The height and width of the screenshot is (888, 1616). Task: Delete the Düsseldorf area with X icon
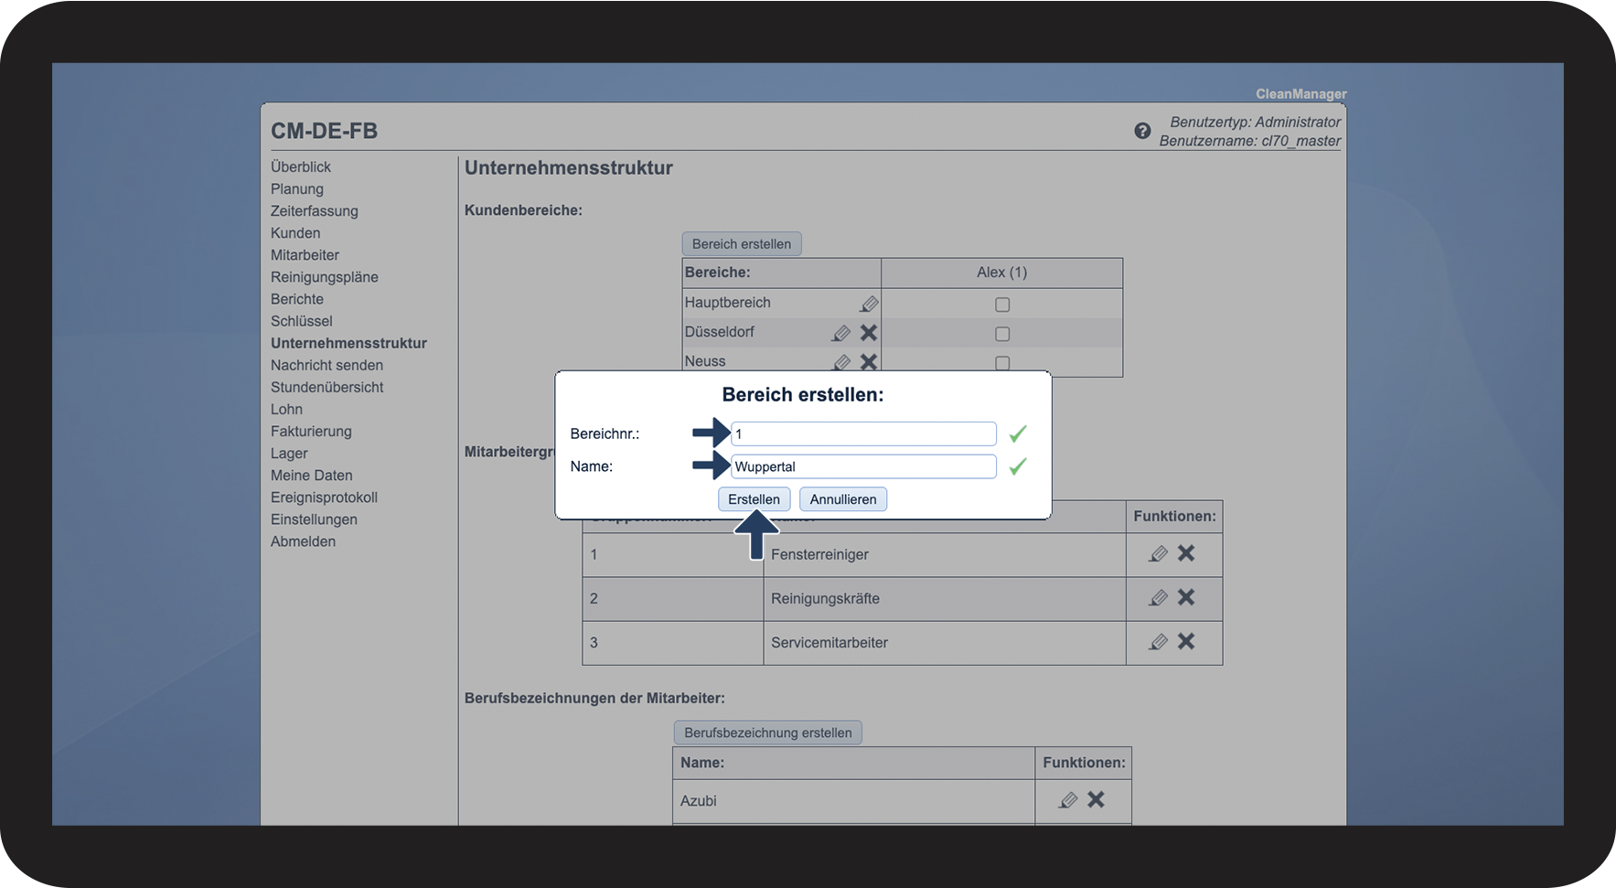pos(869,333)
